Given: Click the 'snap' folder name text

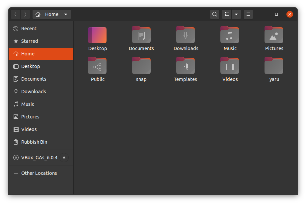Looking at the screenshot, I should (141, 79).
